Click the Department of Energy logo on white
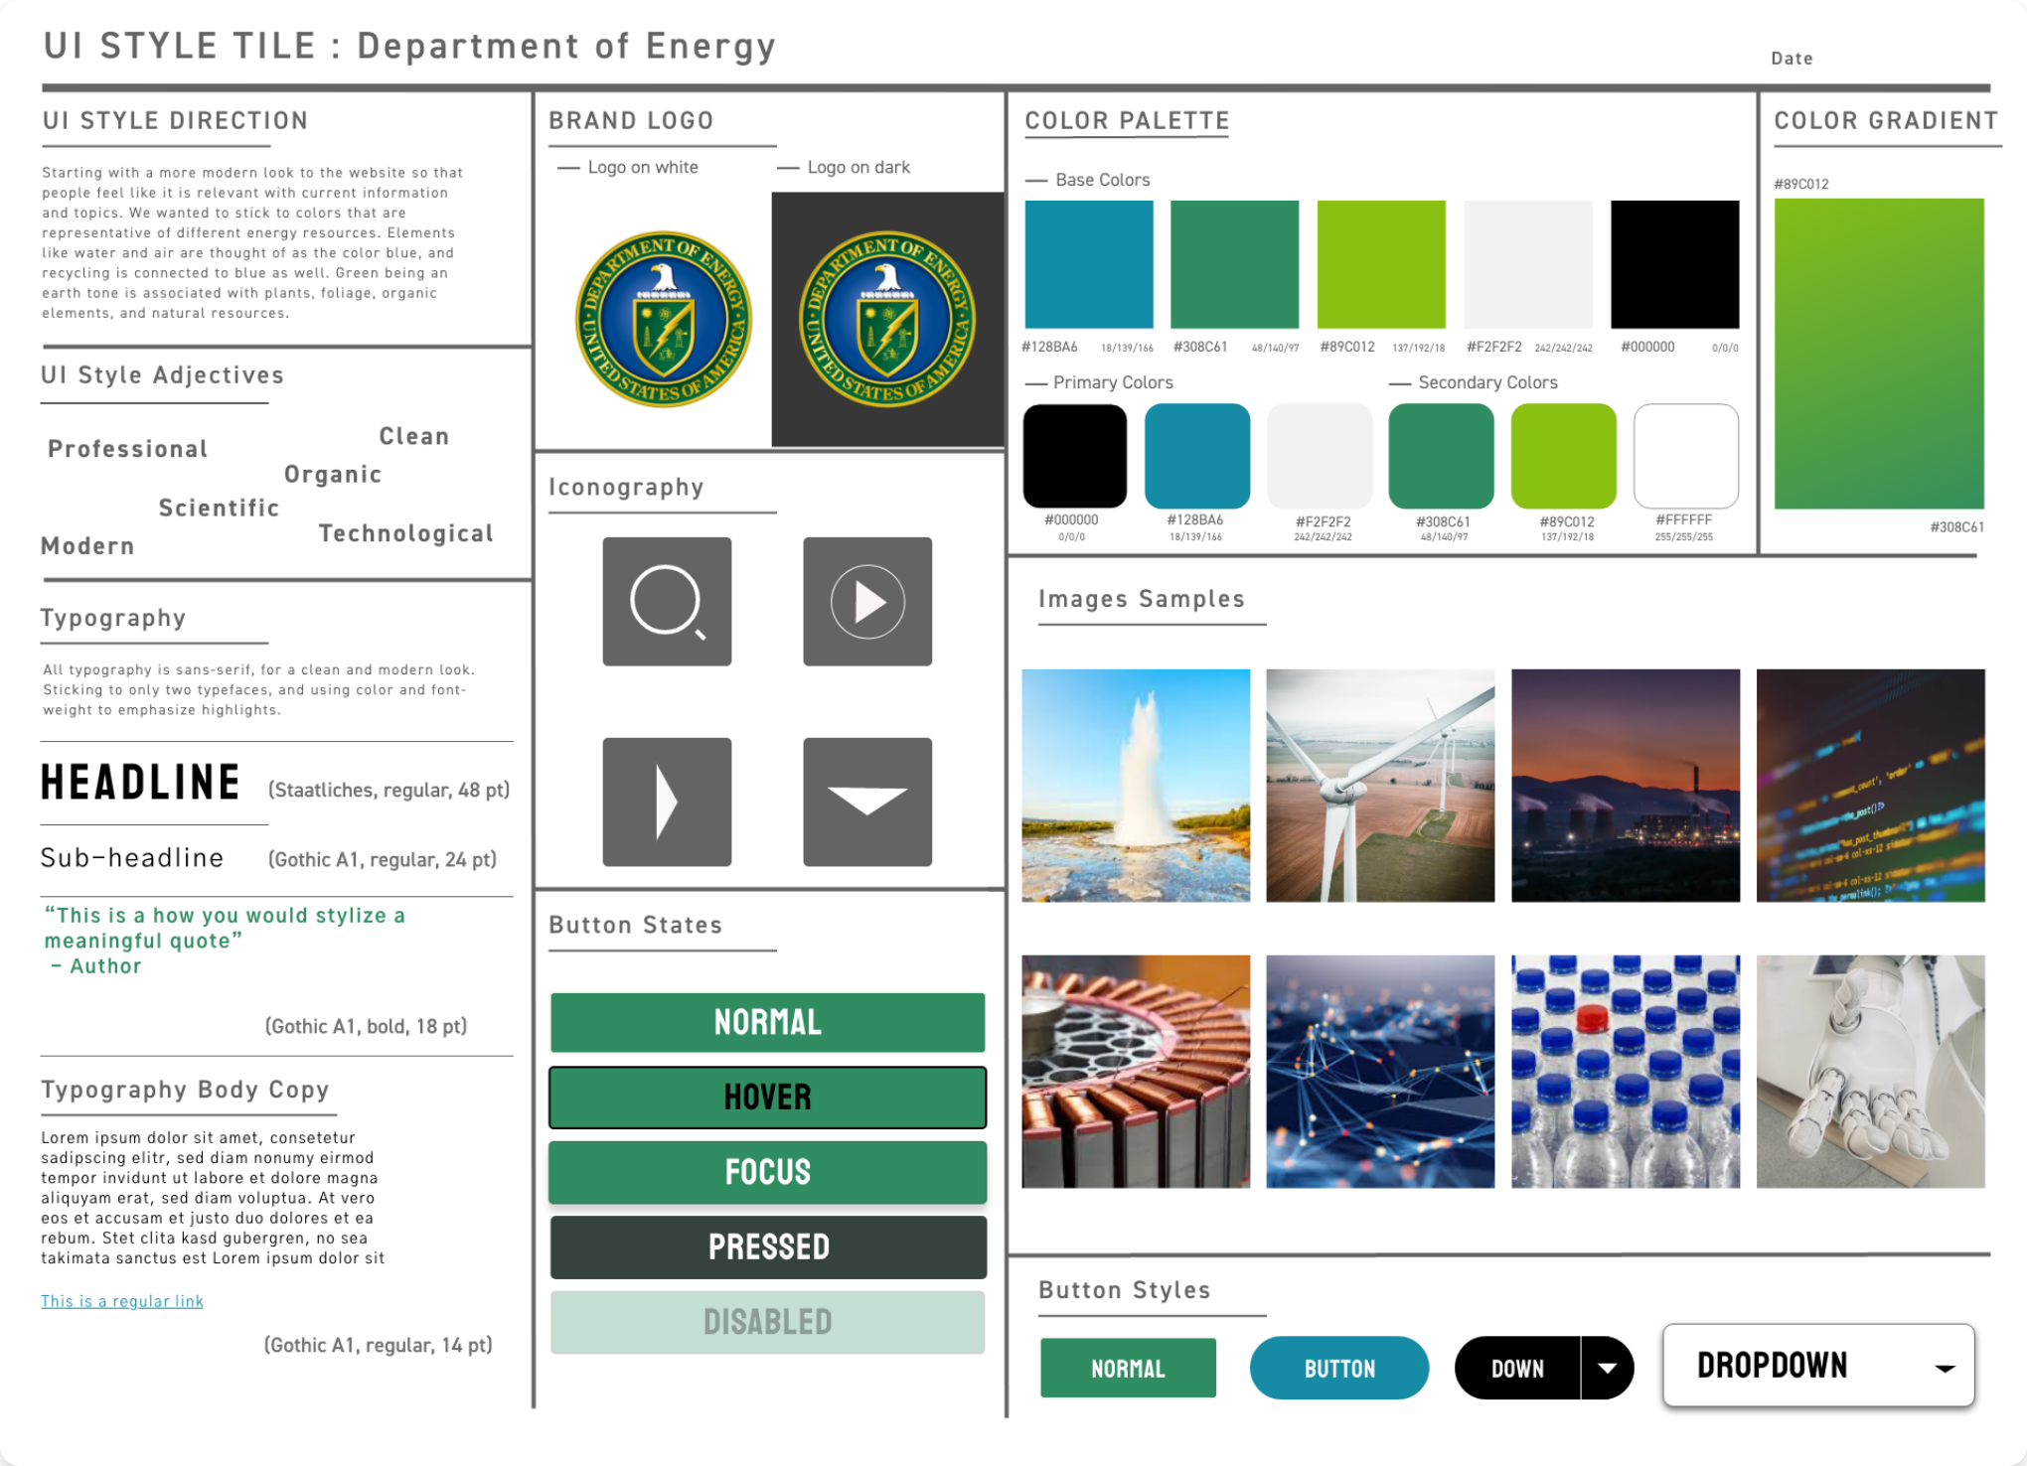The width and height of the screenshot is (2027, 1466). [x=664, y=320]
